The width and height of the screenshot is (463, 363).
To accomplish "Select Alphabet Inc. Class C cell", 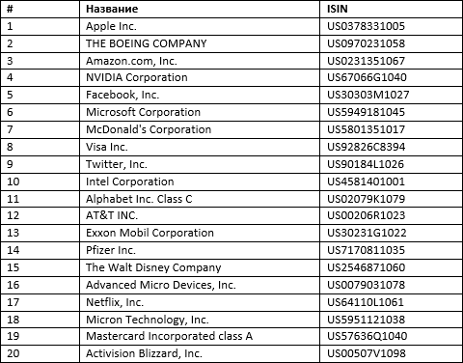I will click(x=200, y=199).
